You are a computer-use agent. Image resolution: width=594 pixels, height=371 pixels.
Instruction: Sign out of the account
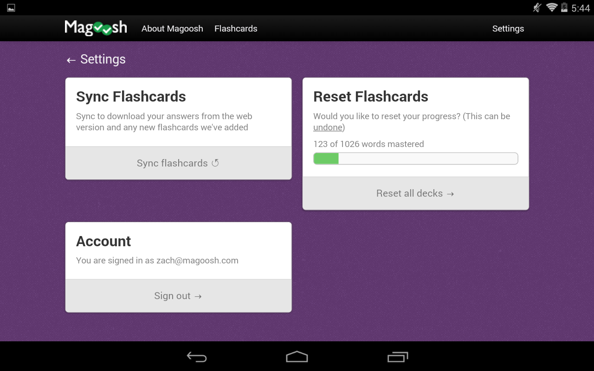[178, 296]
